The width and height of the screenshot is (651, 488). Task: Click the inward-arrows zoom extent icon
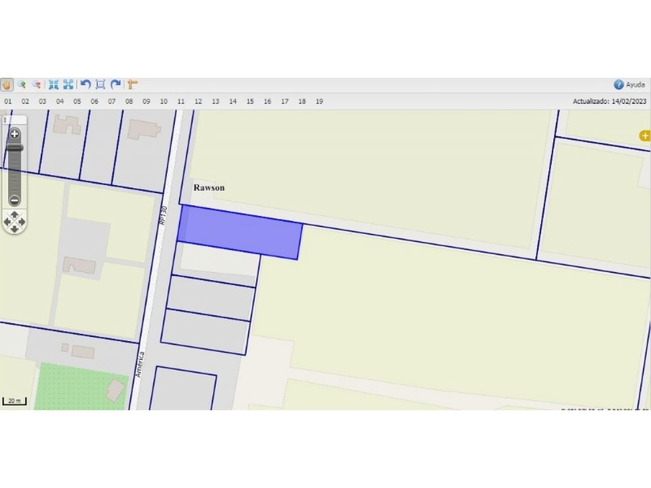pyautogui.click(x=53, y=84)
